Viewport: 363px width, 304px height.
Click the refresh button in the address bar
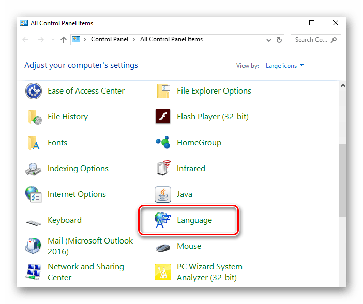pos(280,40)
